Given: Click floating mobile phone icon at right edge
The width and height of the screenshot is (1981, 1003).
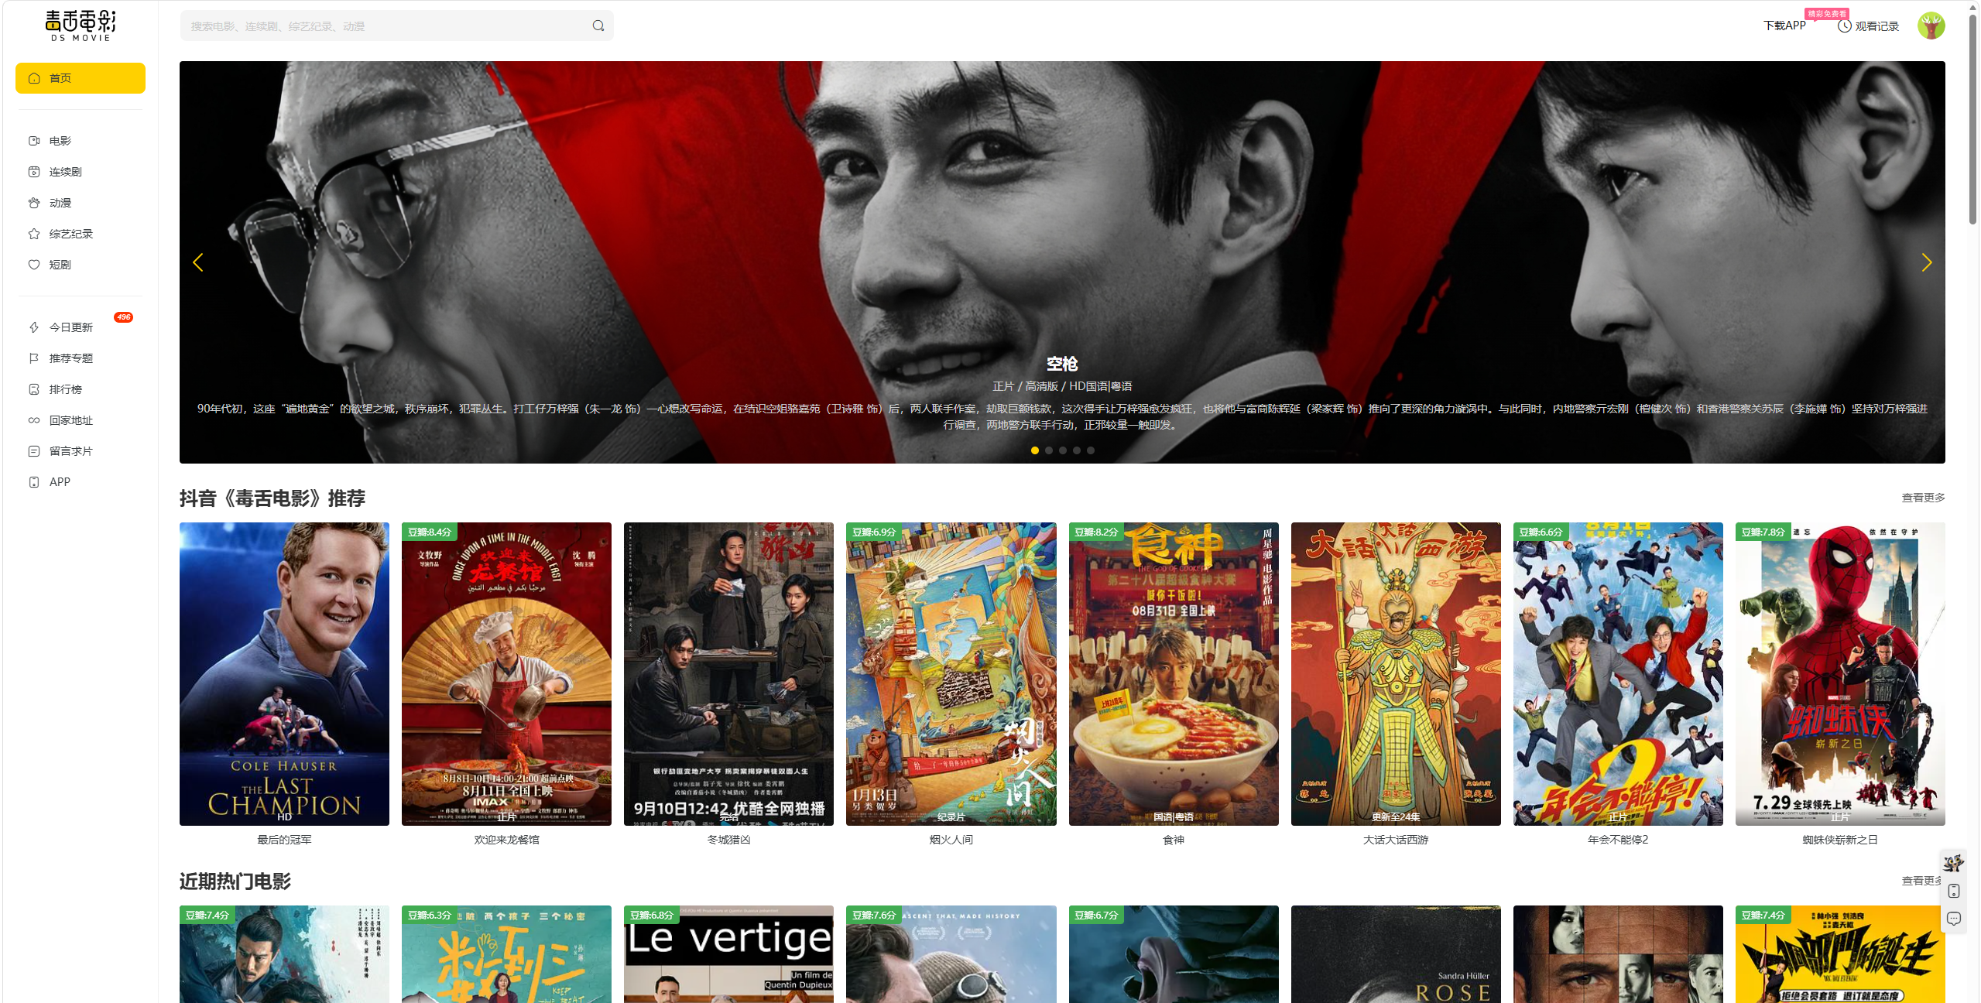Looking at the screenshot, I should tap(1953, 892).
